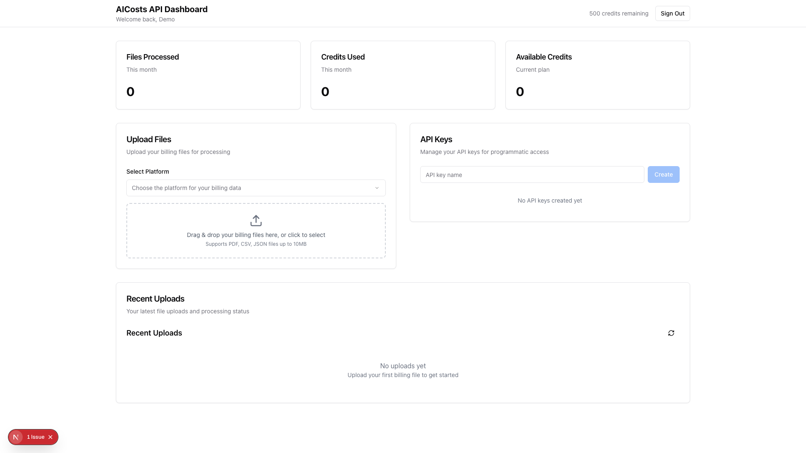Select the Credits Used stat card

tap(403, 75)
